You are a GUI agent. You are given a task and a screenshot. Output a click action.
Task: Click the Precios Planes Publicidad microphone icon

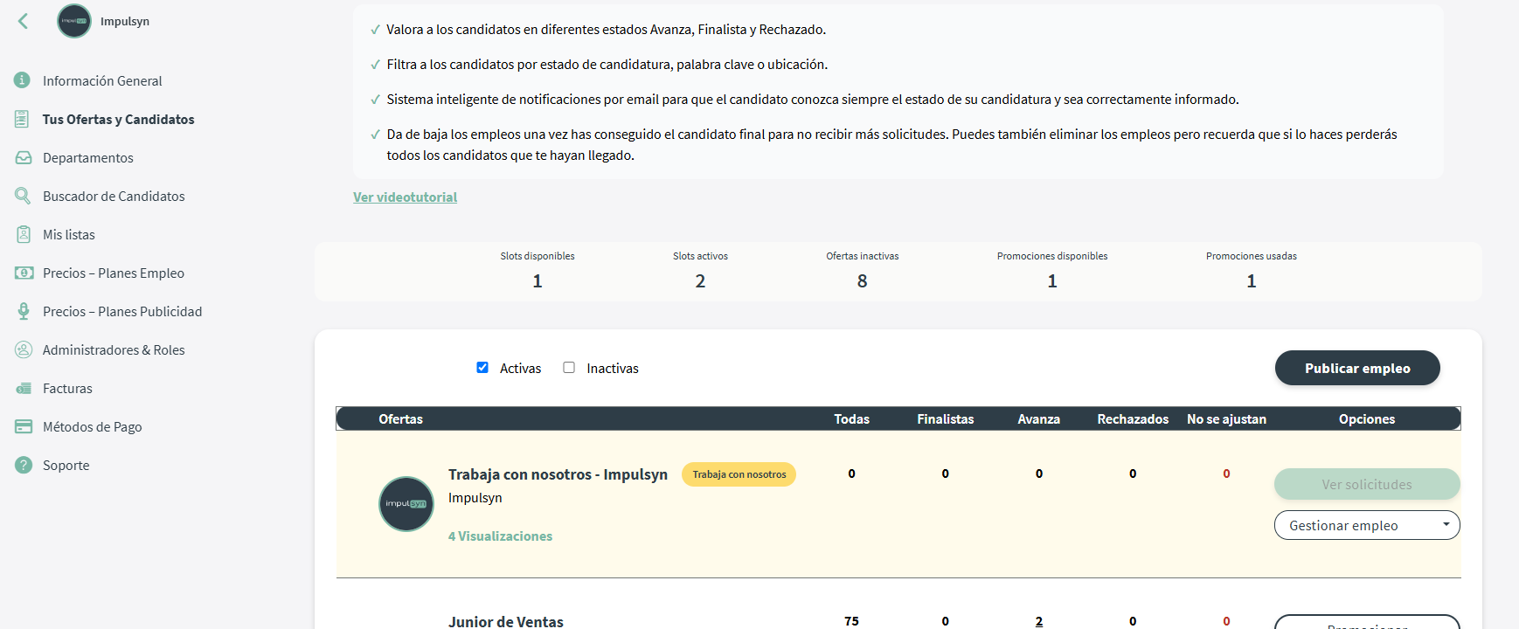[24, 311]
